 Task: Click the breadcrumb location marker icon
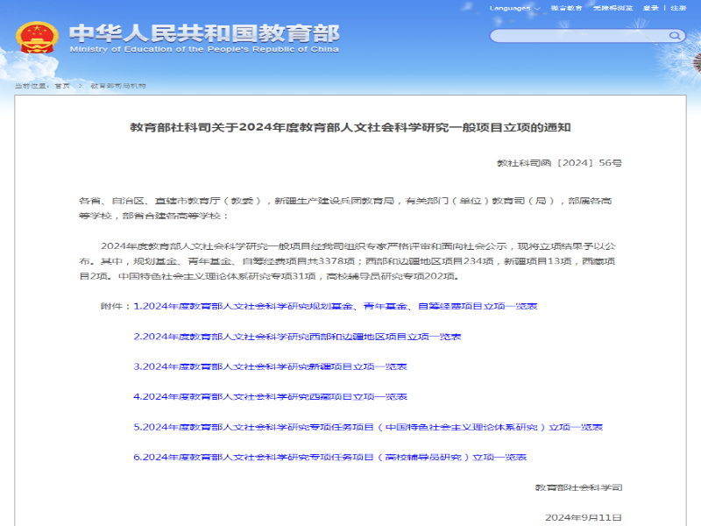[20, 86]
